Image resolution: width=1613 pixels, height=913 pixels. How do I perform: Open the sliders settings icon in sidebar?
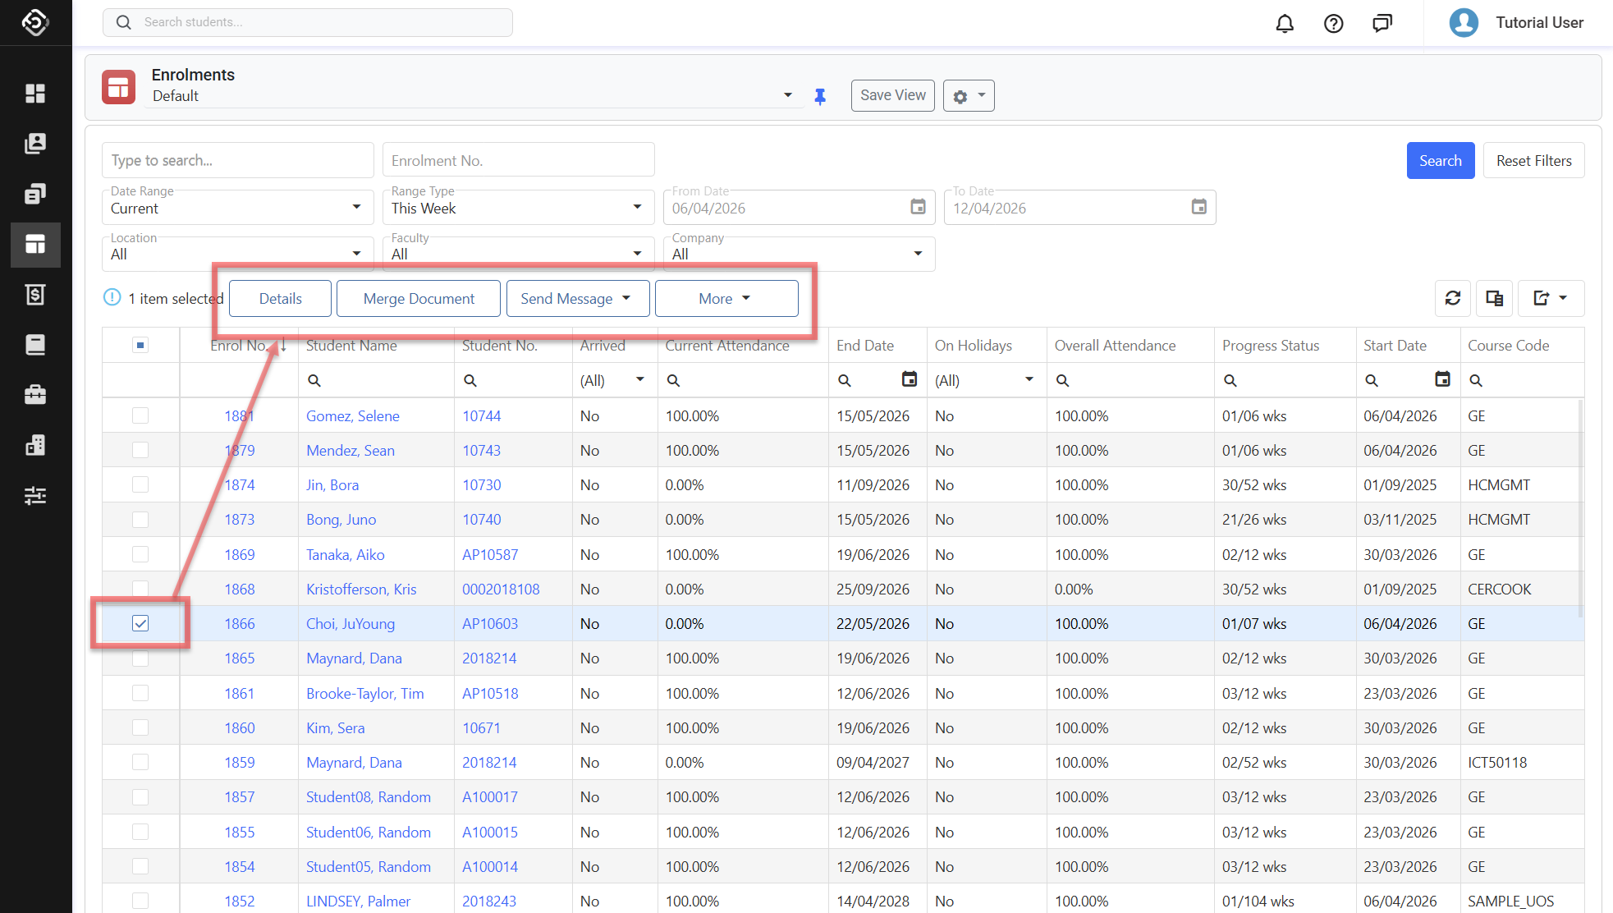tap(35, 495)
